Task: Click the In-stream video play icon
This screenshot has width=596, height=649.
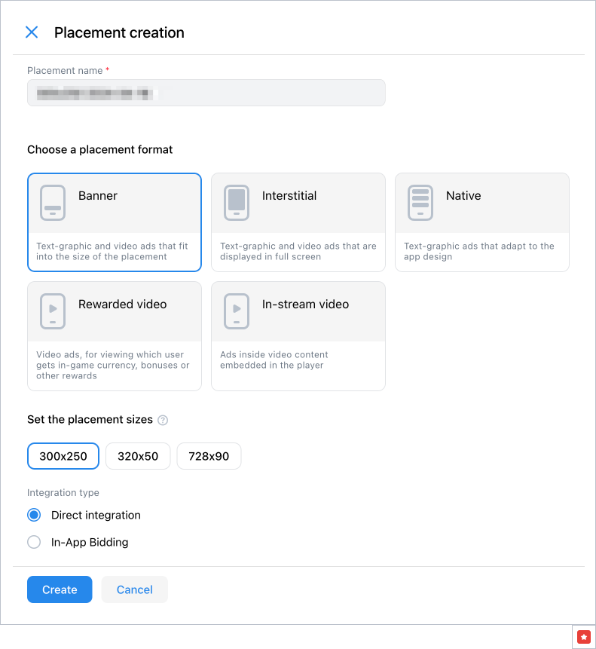Action: [237, 311]
